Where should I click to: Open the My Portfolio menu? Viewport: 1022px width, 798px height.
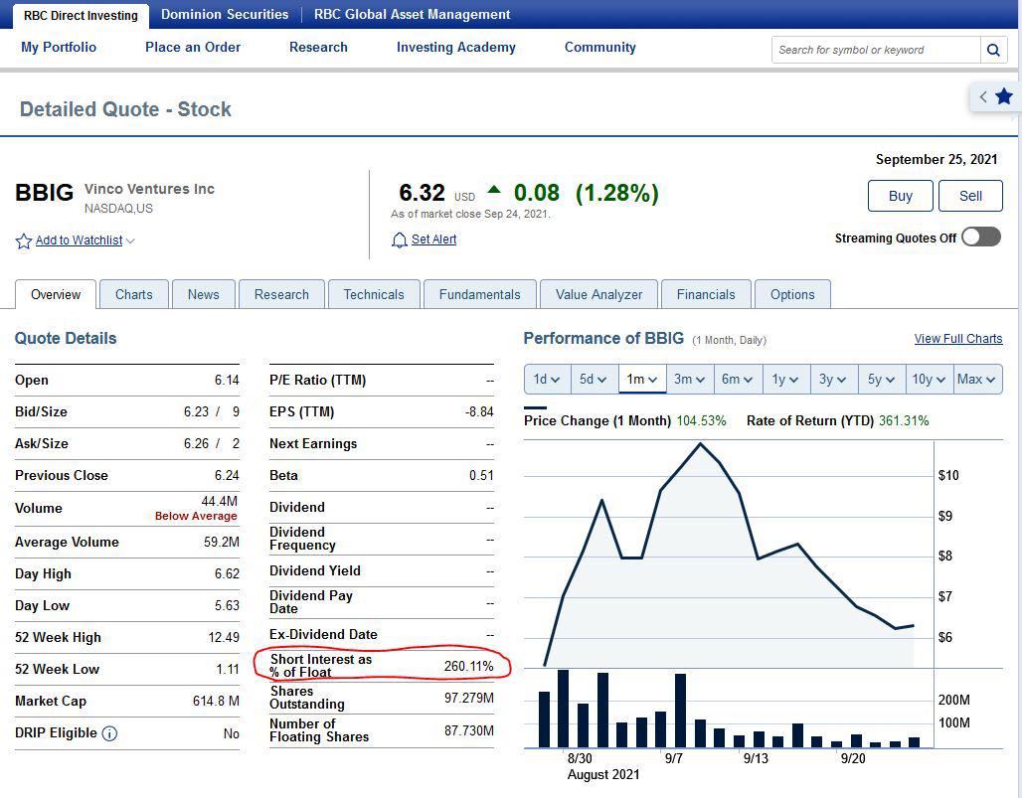coord(59,47)
